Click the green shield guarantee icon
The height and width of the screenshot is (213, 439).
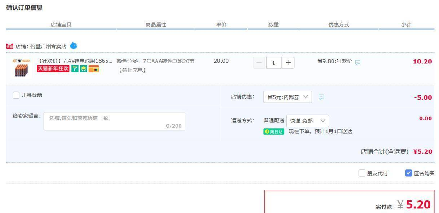(x=83, y=69)
